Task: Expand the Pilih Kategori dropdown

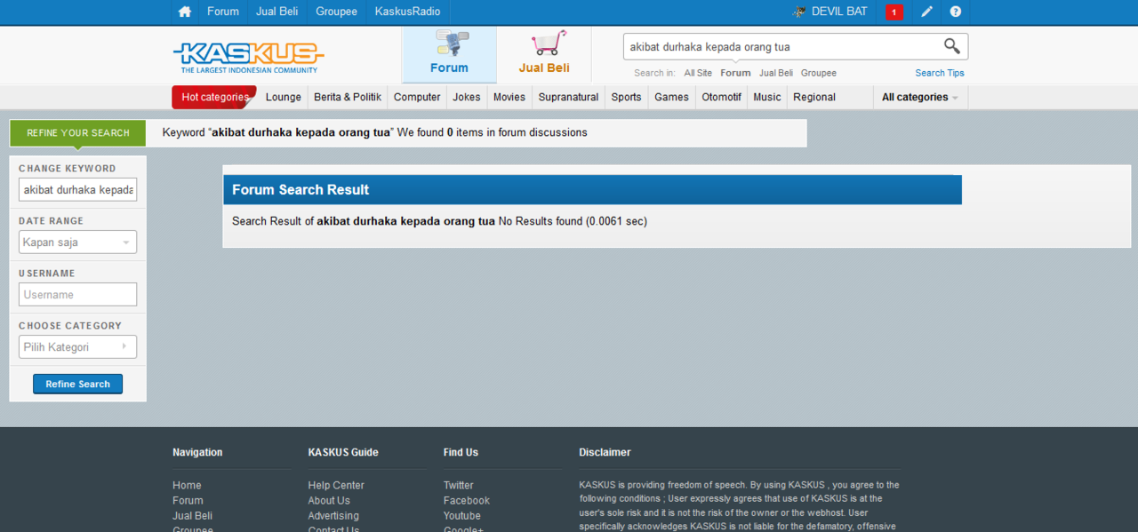Action: pyautogui.click(x=77, y=346)
